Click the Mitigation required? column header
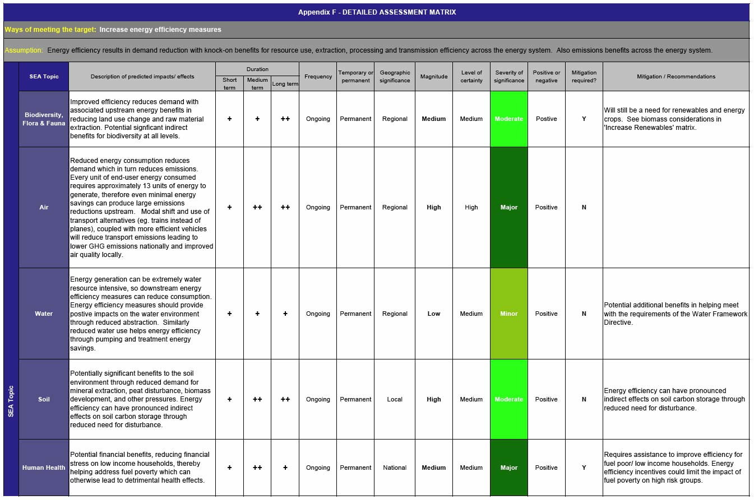Screen dimensions: 754x500 click(x=584, y=77)
